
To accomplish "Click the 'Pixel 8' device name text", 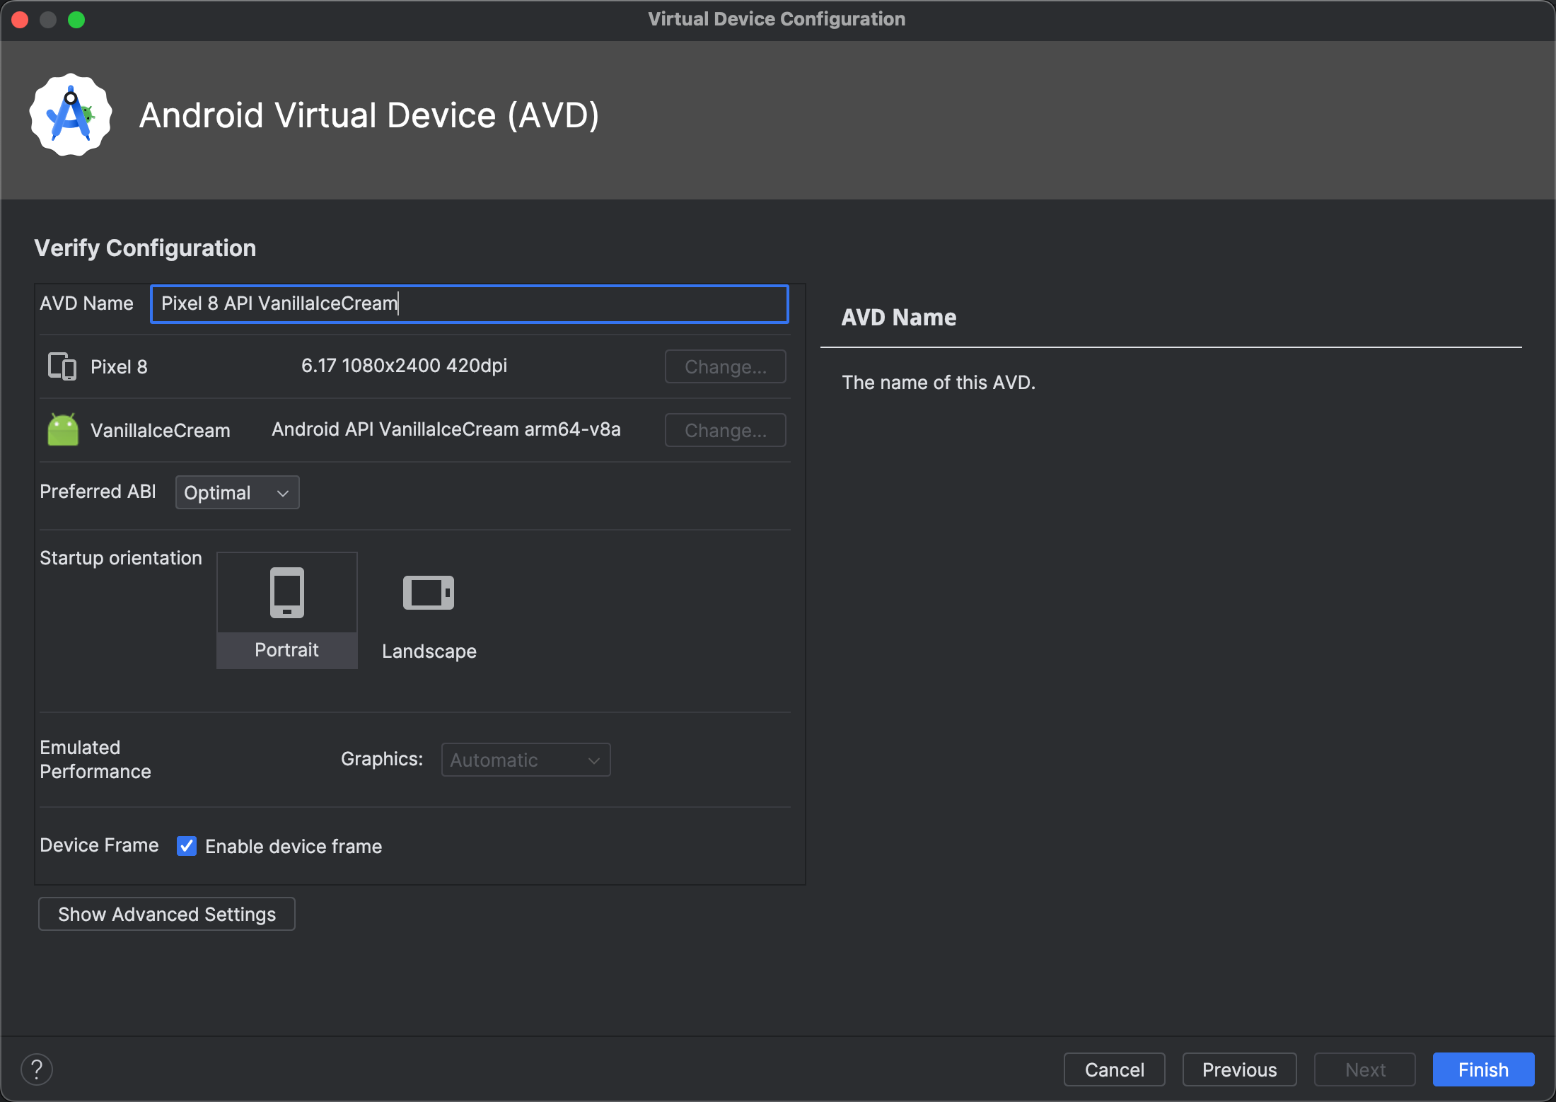I will pos(119,366).
